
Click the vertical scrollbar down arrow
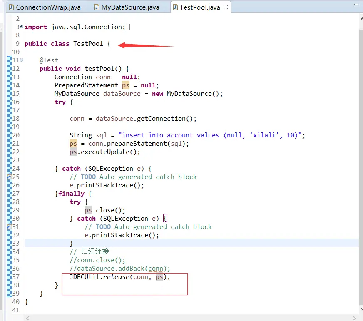pyautogui.click(x=362, y=309)
